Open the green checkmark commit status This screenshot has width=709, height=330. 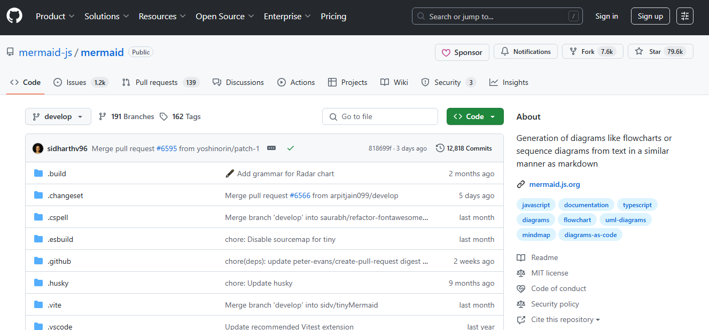pos(291,148)
